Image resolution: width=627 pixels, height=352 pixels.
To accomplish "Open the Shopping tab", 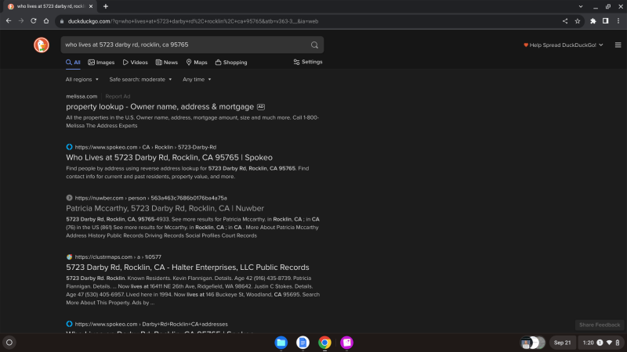I will [x=231, y=63].
